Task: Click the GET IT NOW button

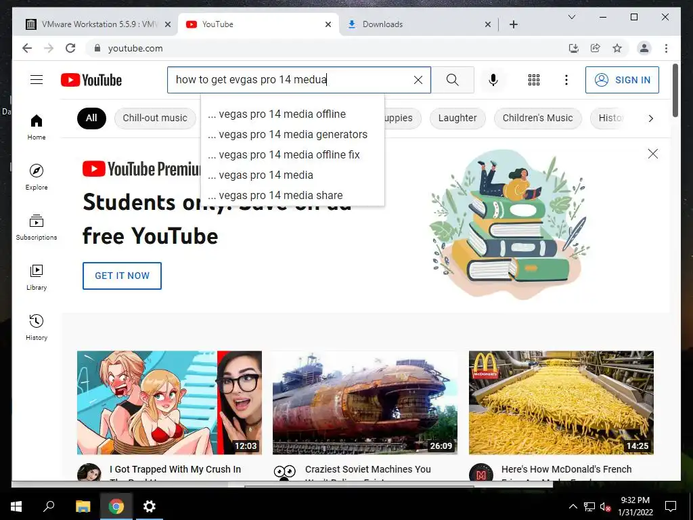Action: [122, 276]
